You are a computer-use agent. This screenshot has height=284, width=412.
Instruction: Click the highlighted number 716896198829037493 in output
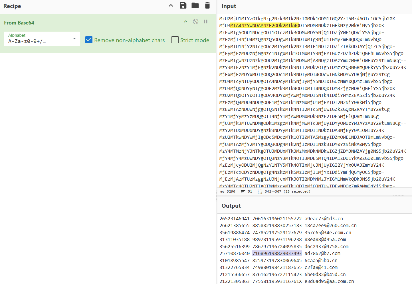277,253
